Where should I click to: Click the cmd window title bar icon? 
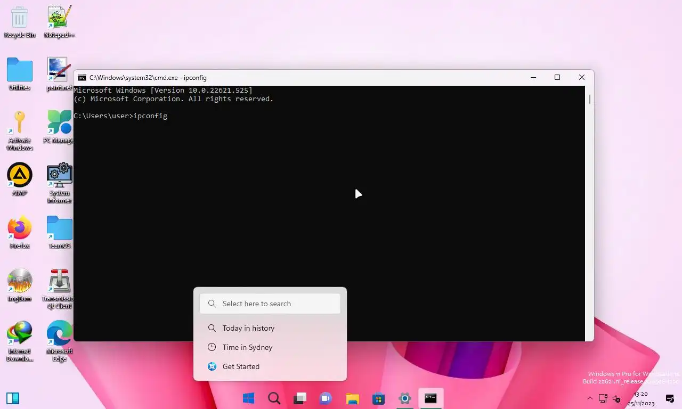tap(82, 78)
